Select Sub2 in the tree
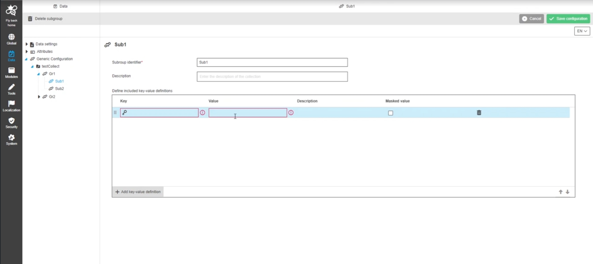The height and width of the screenshot is (264, 593). (x=59, y=89)
